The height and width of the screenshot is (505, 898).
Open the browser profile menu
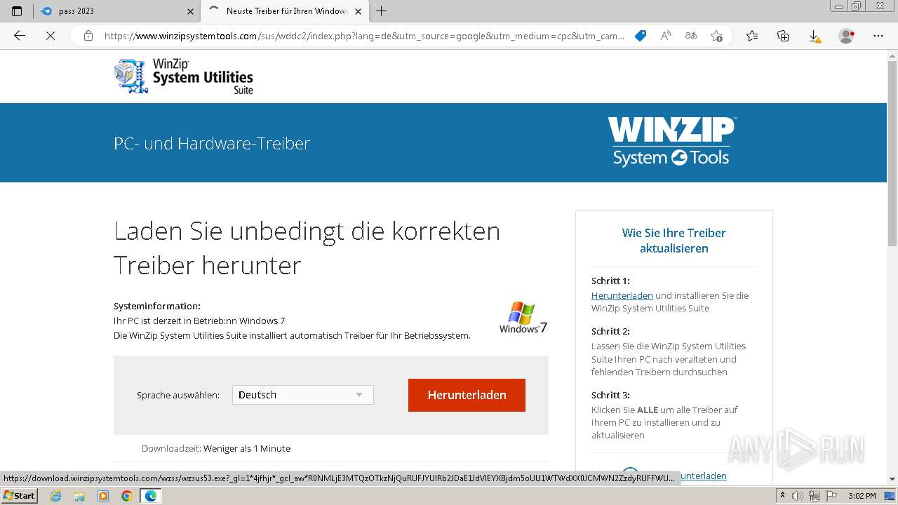pyautogui.click(x=846, y=36)
